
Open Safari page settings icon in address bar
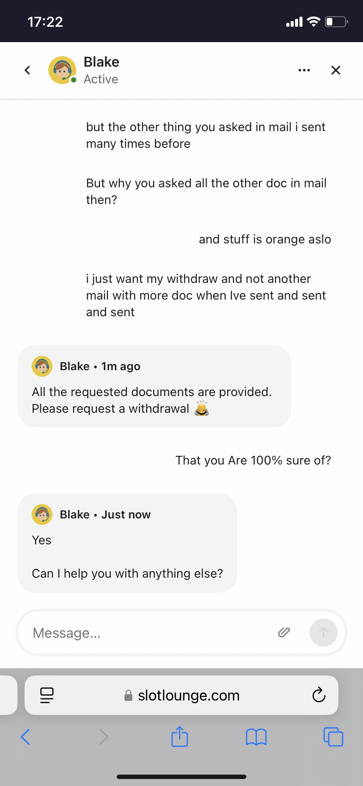(x=47, y=695)
